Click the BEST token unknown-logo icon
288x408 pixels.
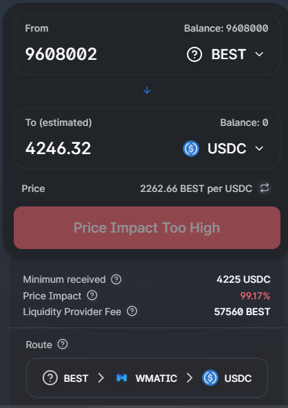tap(195, 54)
